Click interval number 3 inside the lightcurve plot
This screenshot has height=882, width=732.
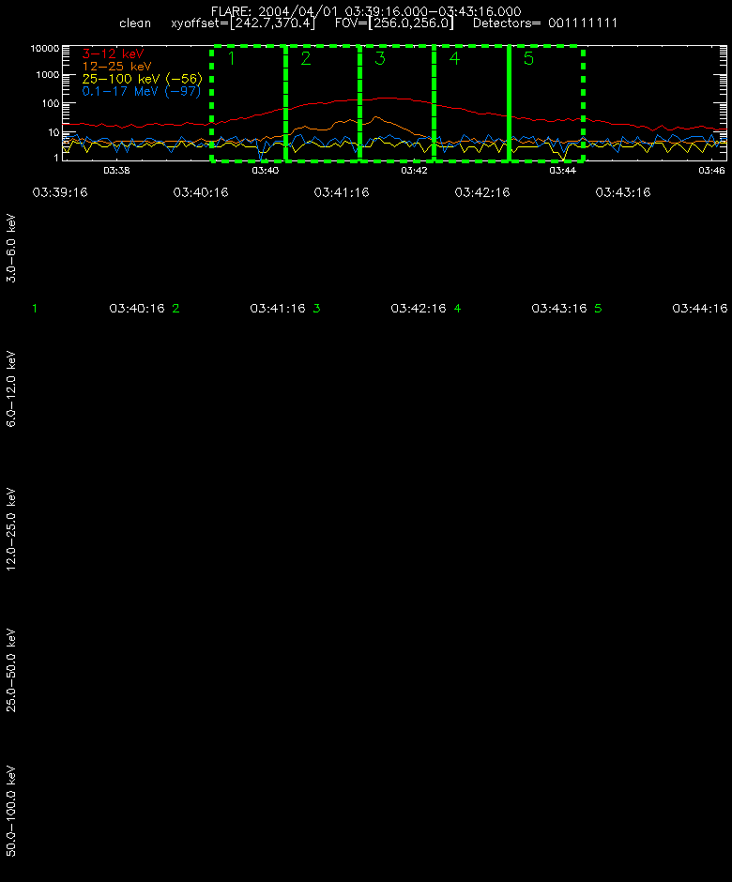[x=380, y=58]
